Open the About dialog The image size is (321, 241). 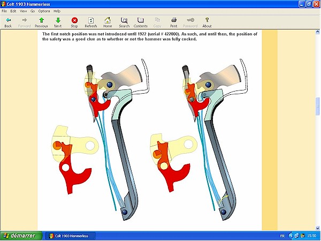pos(207,22)
